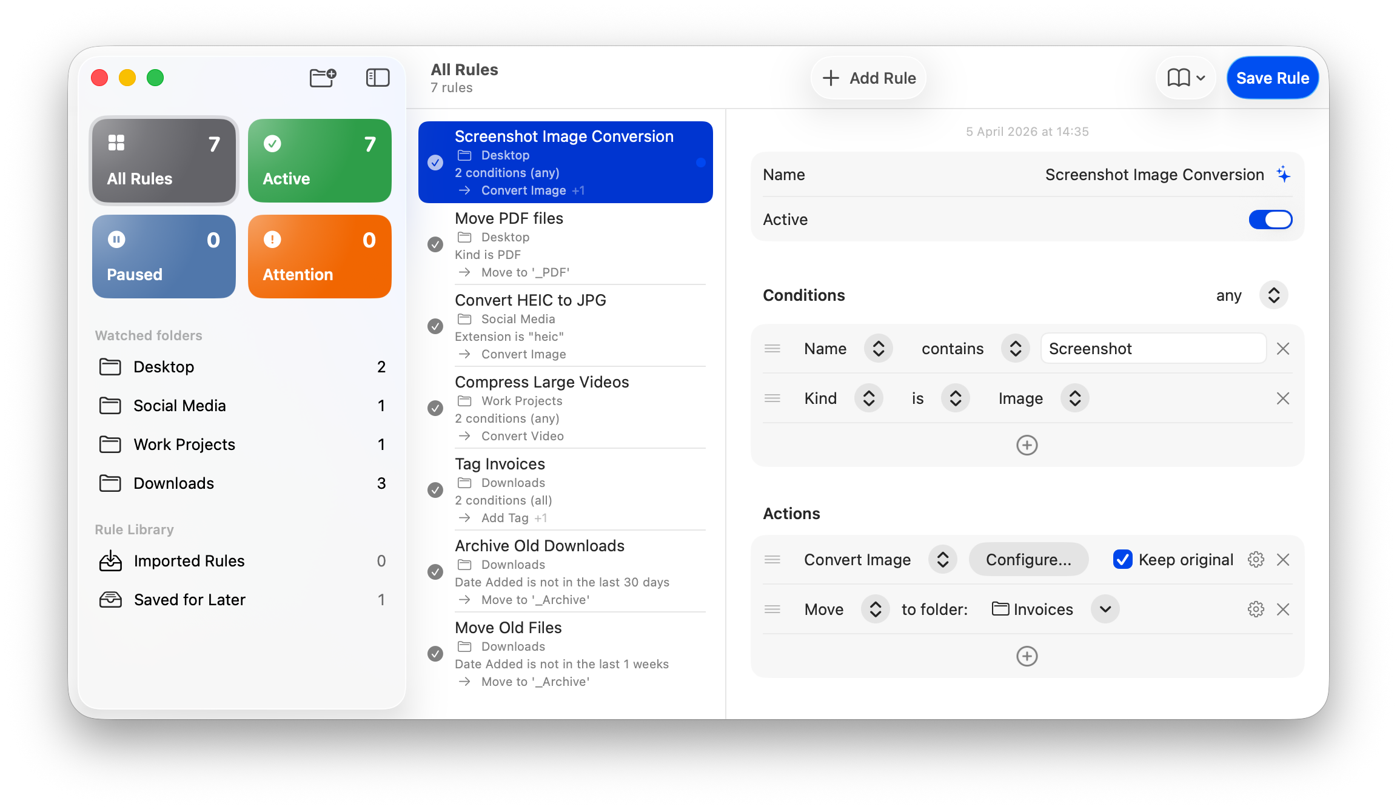
Task: Grab reorder handle of Convert Image action
Action: (x=772, y=560)
